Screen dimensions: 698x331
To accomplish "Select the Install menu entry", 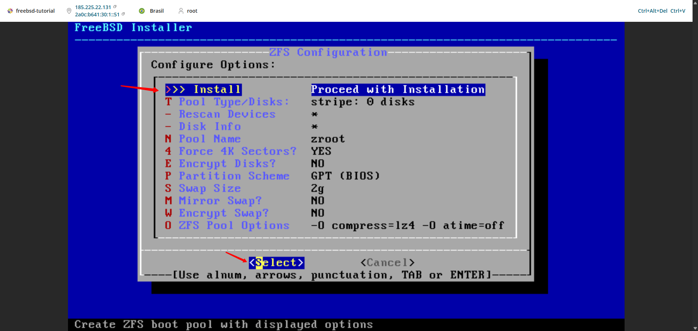I will click(x=203, y=89).
